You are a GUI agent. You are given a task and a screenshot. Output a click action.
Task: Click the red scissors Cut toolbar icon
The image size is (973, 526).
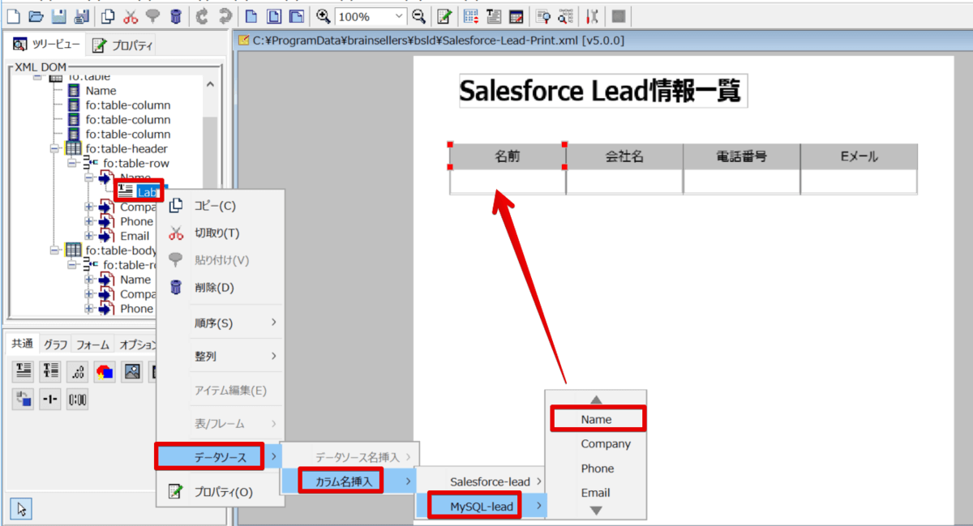[x=130, y=15]
